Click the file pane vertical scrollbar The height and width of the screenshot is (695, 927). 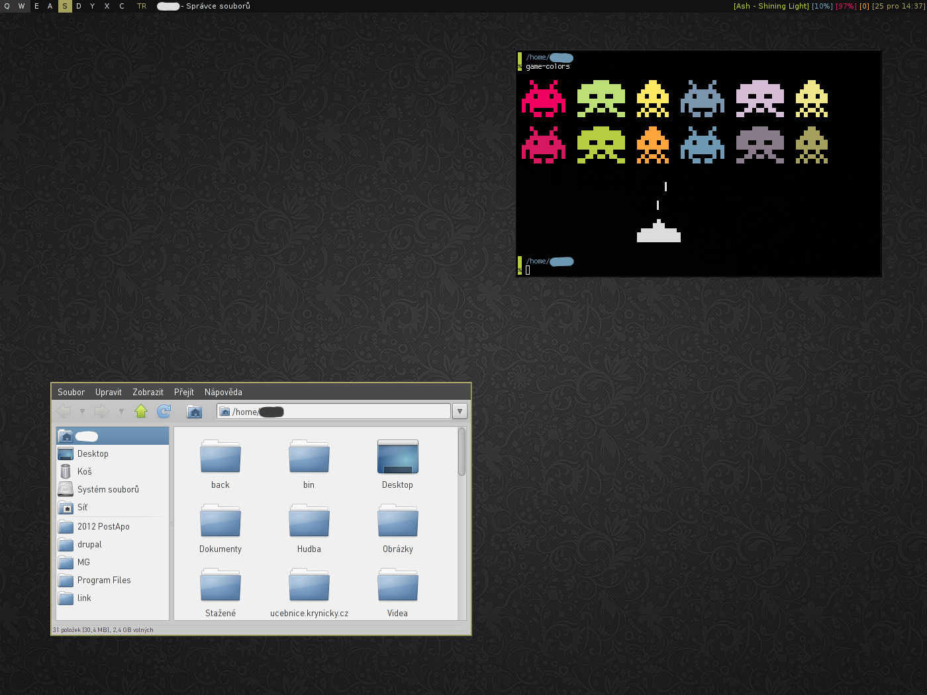point(462,451)
